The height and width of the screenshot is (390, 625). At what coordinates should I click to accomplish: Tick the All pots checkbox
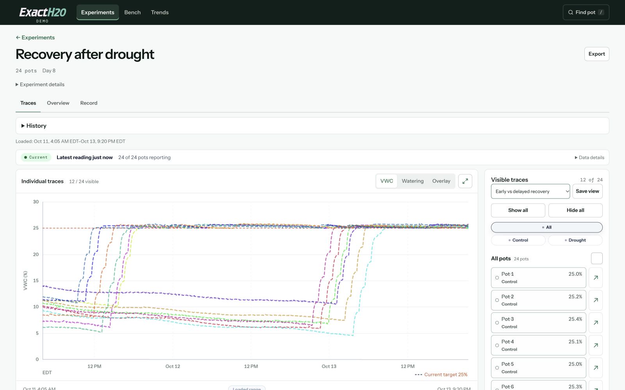pos(597,258)
